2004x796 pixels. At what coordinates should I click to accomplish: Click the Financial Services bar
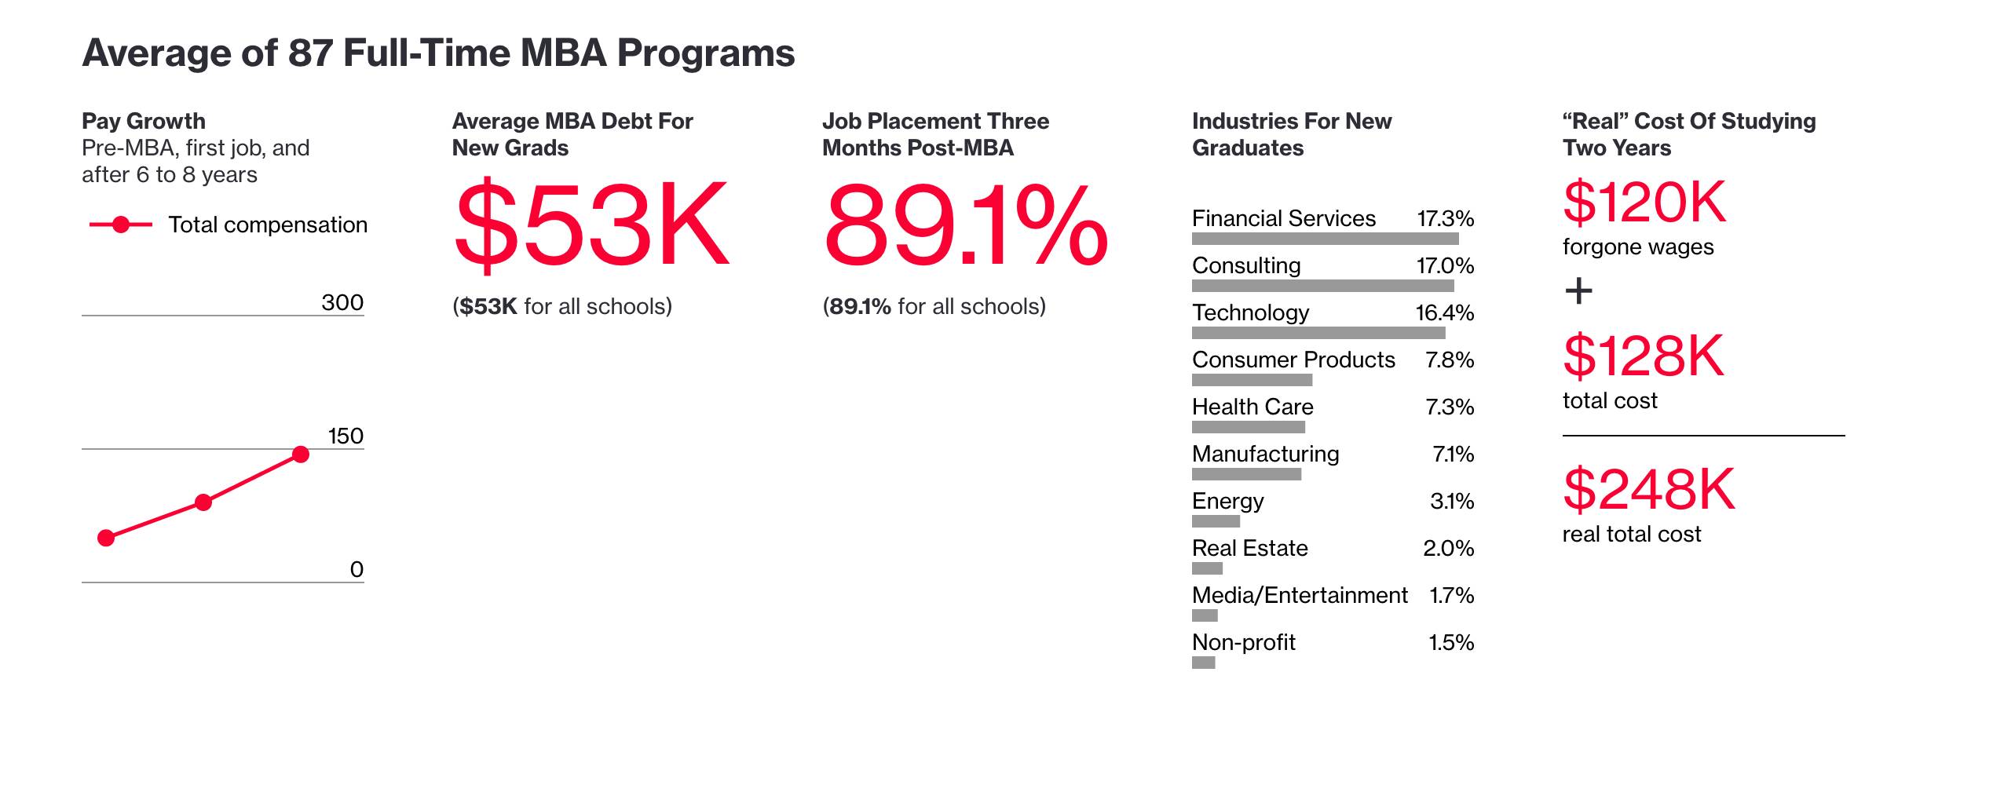[1325, 239]
